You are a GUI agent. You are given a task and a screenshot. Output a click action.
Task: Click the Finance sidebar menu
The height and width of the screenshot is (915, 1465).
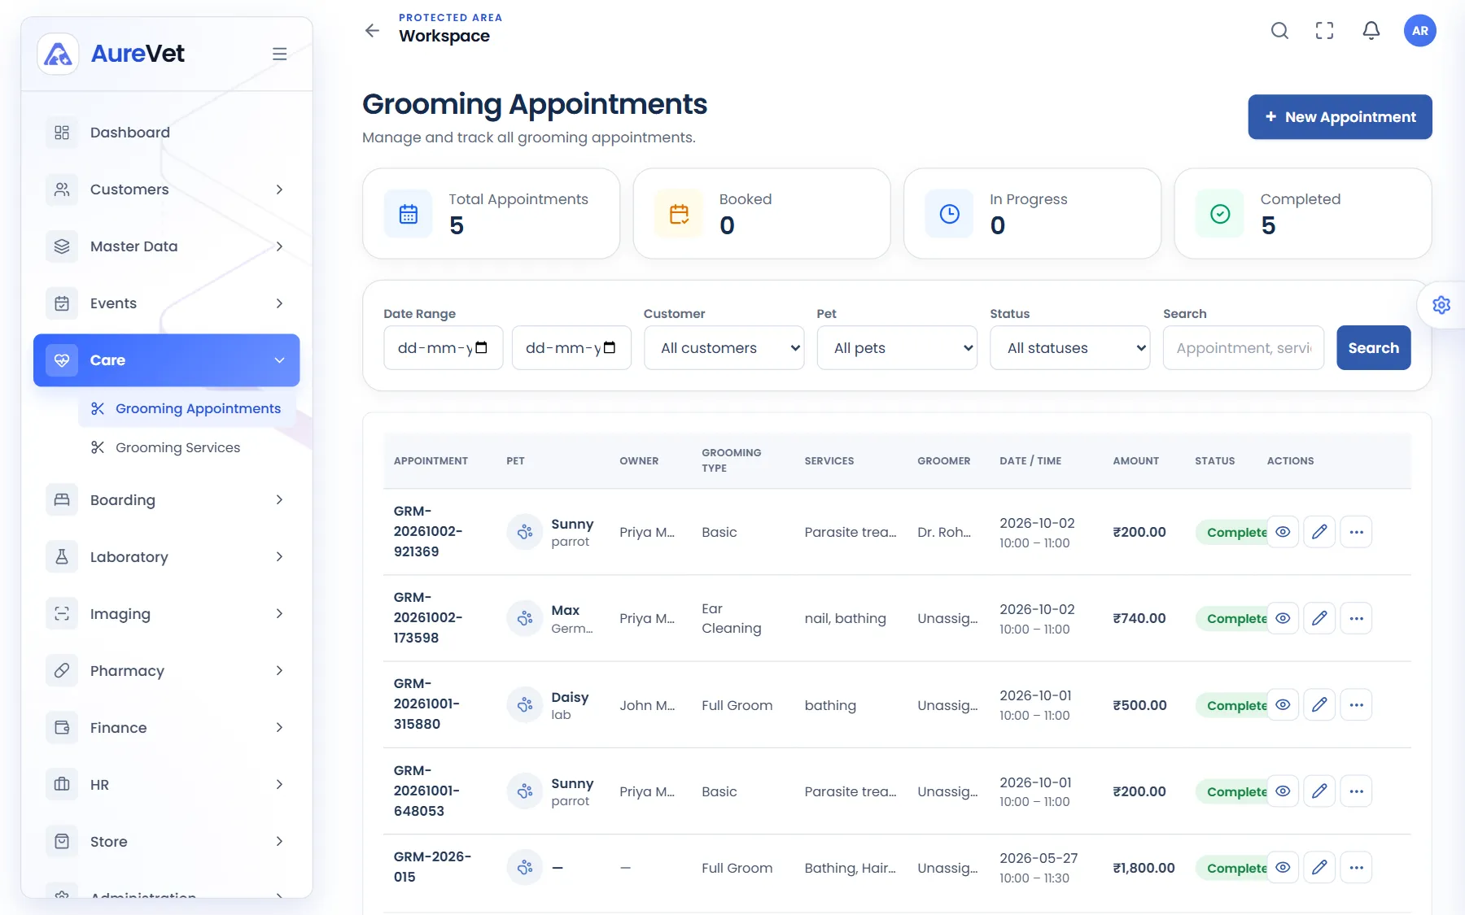point(166,728)
